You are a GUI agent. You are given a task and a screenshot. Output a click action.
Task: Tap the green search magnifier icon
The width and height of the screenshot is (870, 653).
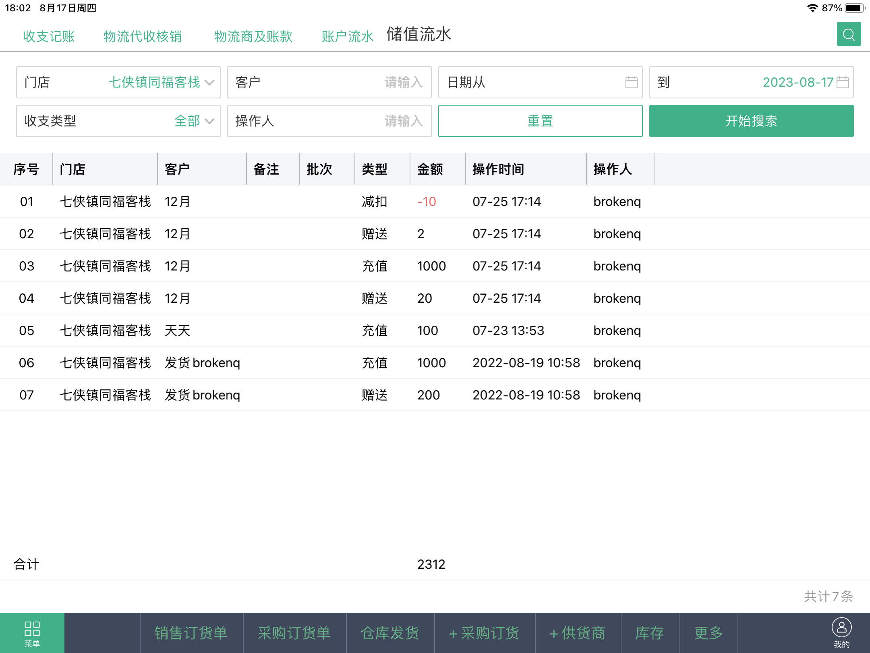(x=849, y=34)
